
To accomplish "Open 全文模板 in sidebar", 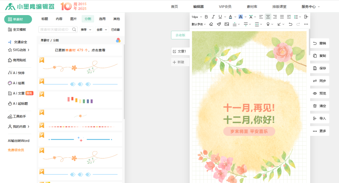I will (x=17, y=30).
